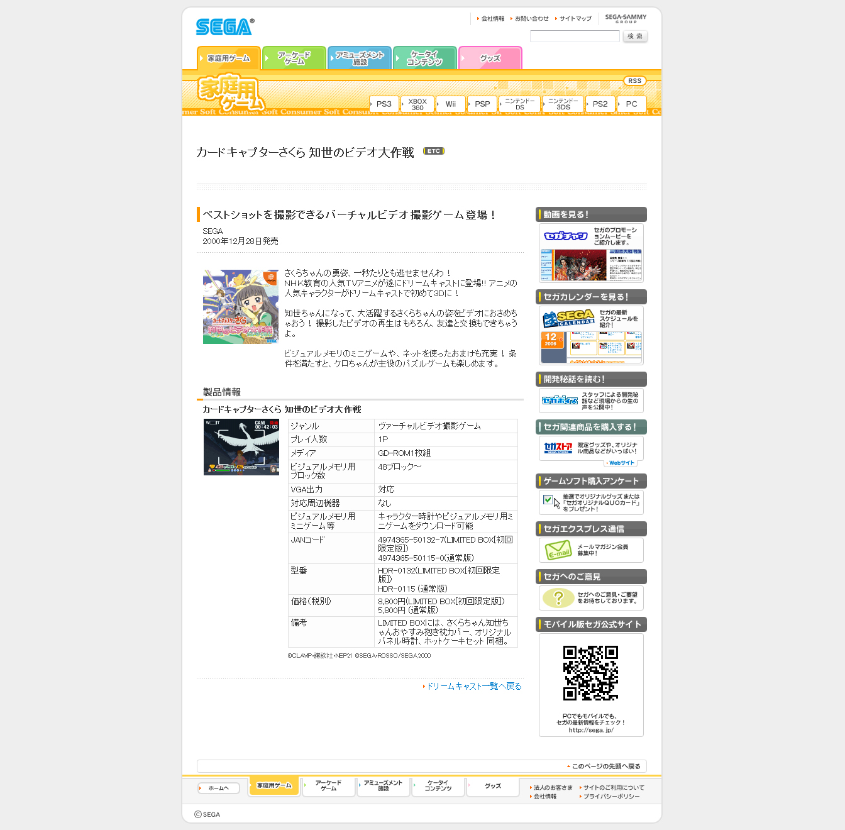Screen dimensions: 845x830
Task: Open the 会社情報 link in the header
Action: coord(490,19)
